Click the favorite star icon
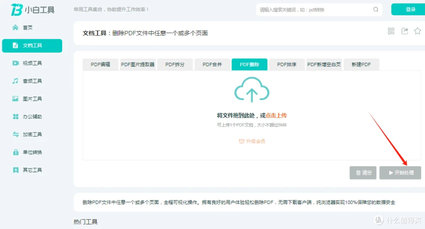Viewport: 425px width, 229px height. (418, 31)
